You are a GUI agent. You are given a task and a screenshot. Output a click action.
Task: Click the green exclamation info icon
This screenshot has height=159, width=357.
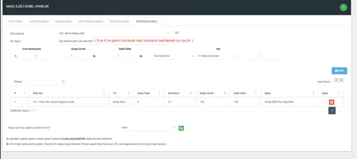344,8
